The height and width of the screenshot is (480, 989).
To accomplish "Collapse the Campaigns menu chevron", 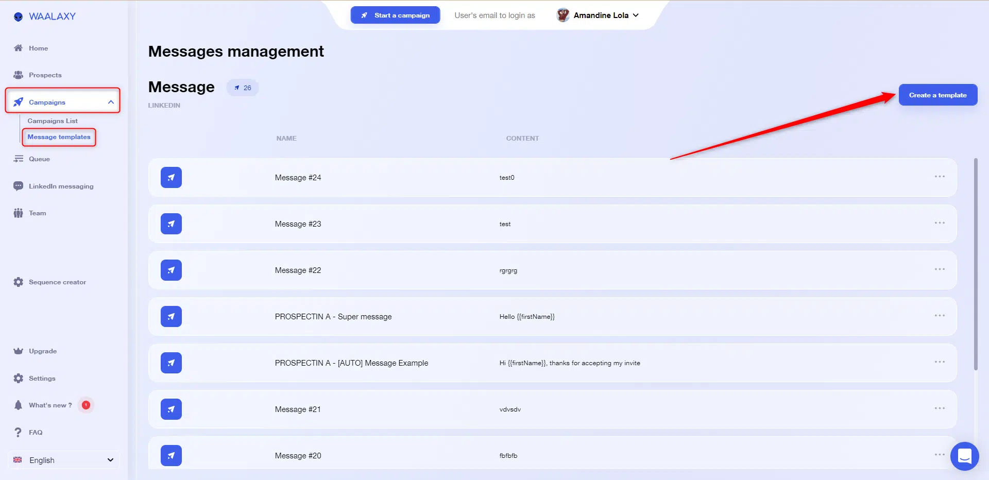I will pos(111,102).
